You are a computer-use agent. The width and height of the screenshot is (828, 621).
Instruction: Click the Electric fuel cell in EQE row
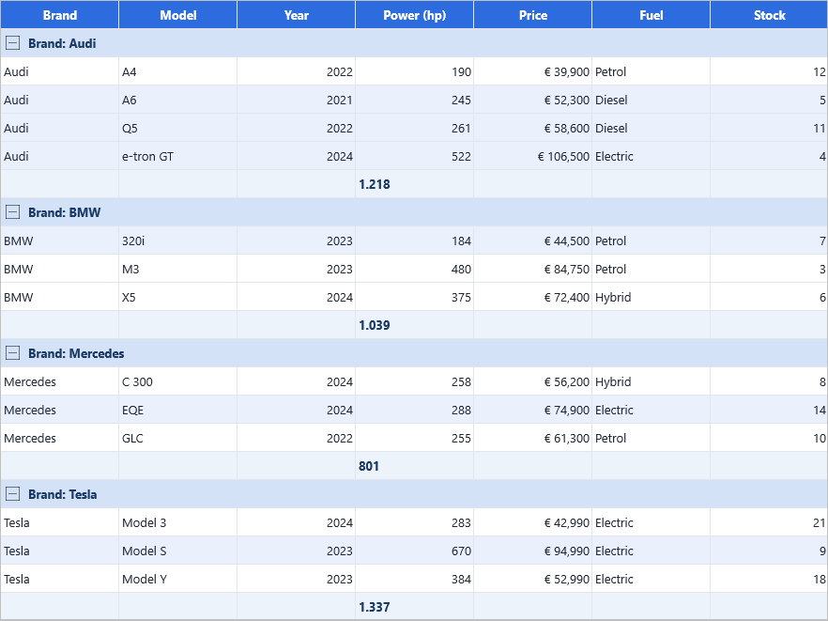point(652,410)
